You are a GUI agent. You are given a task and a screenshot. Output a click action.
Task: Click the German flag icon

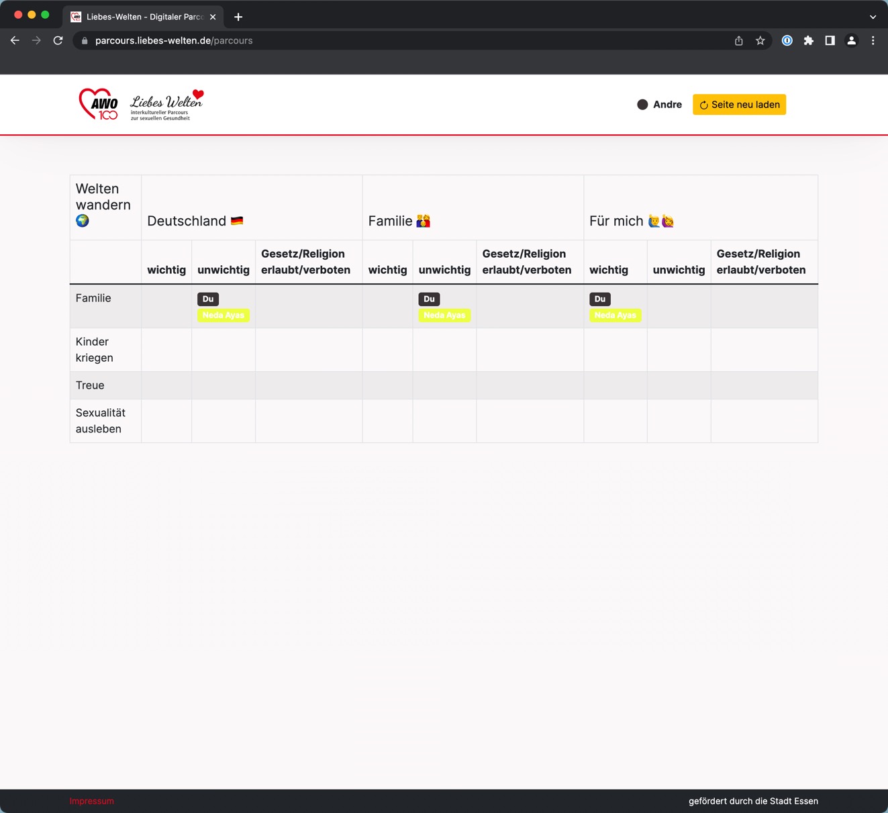[237, 221]
